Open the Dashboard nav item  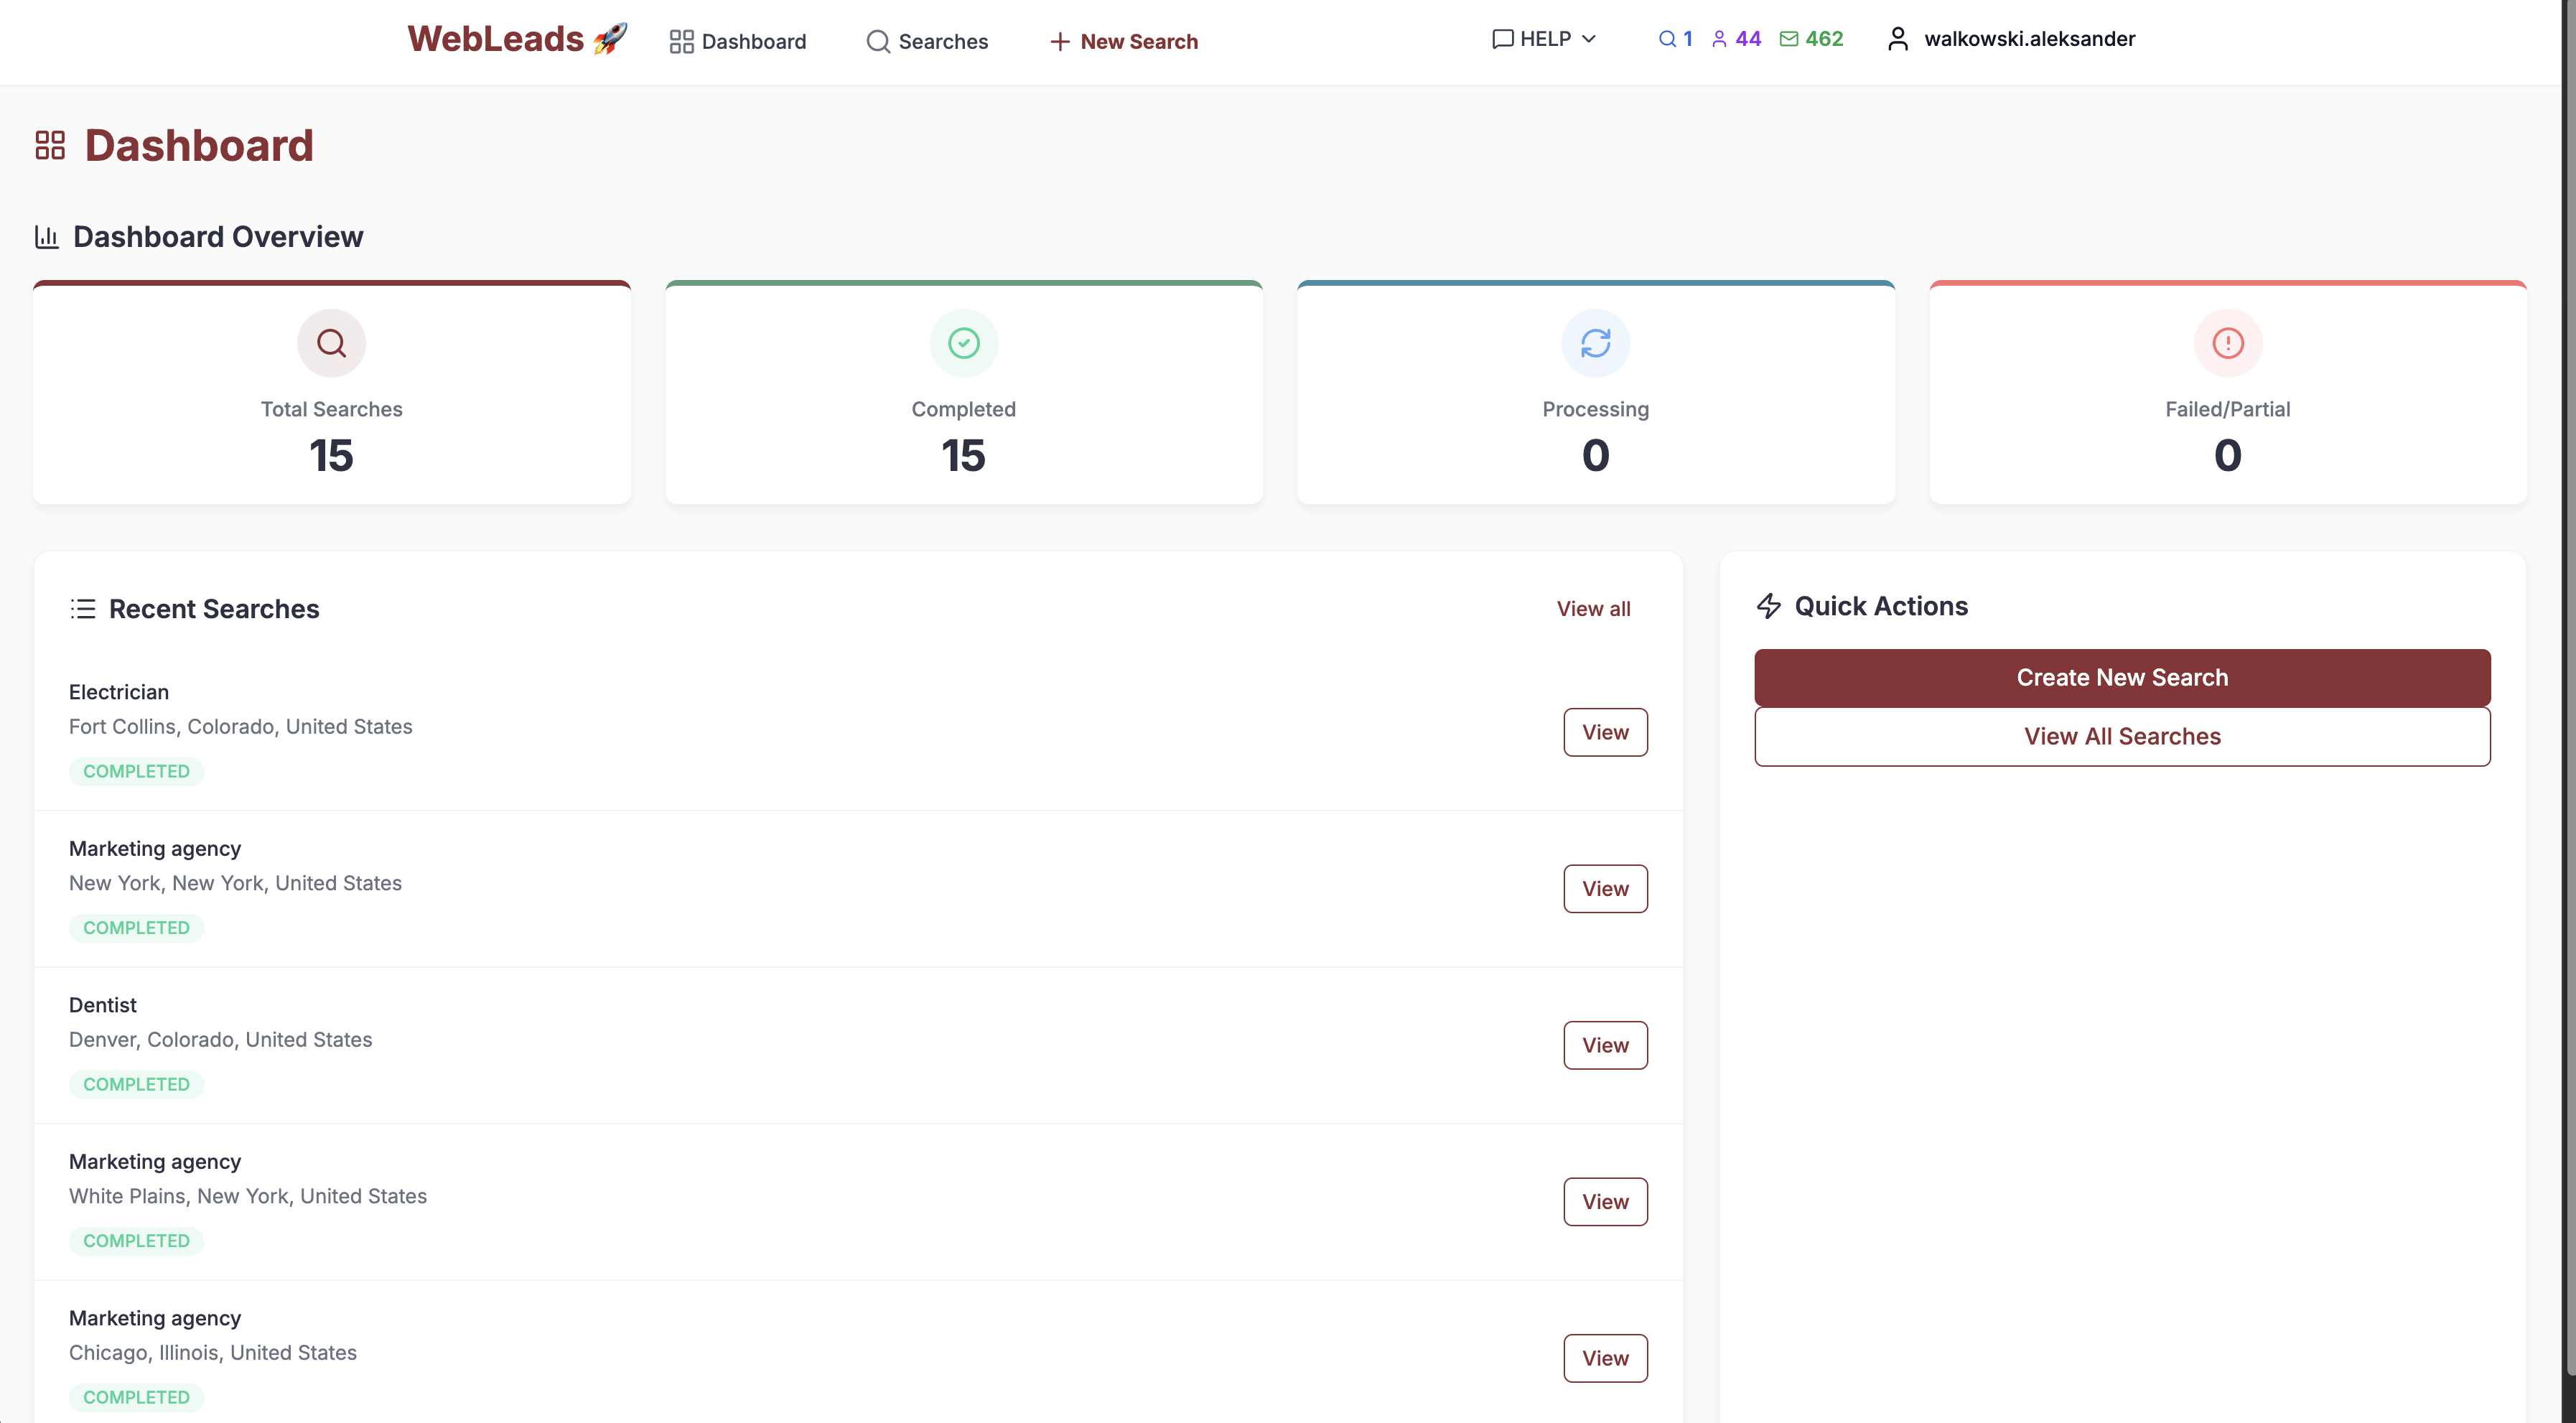[x=738, y=41]
